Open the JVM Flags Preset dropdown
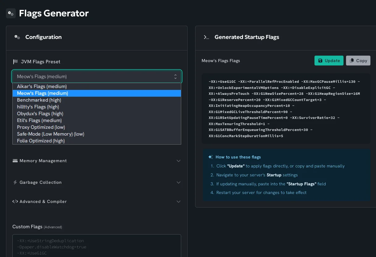 coord(97,77)
